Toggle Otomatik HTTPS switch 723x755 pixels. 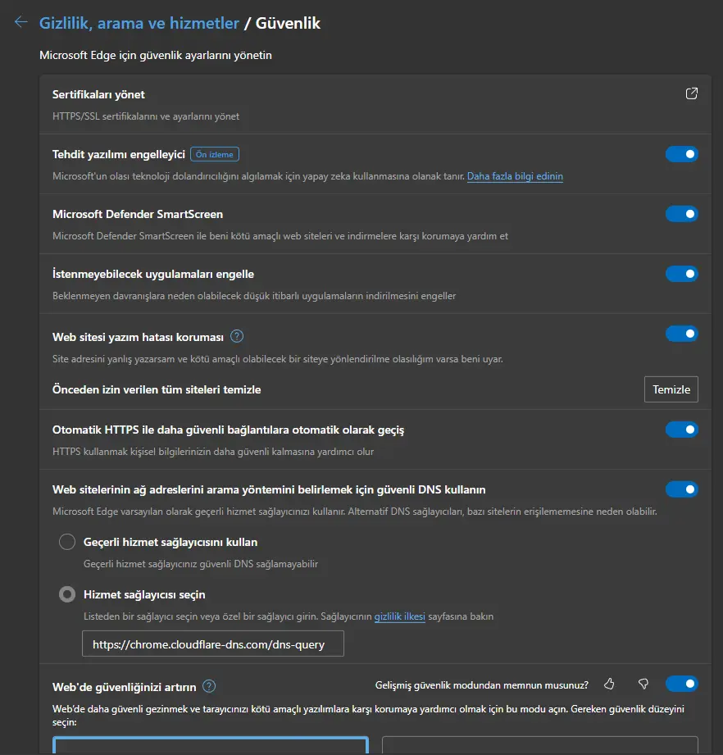[681, 430]
